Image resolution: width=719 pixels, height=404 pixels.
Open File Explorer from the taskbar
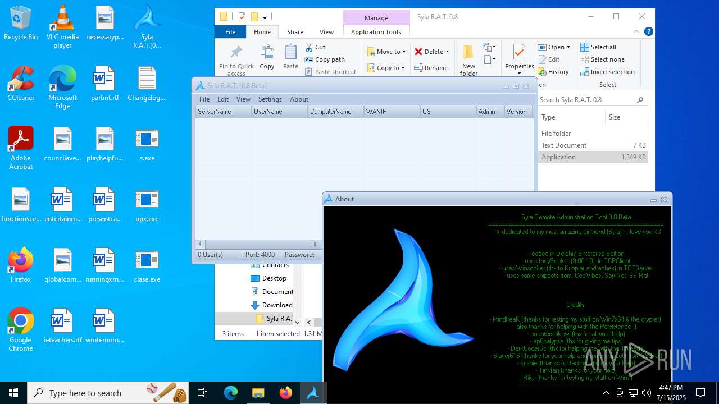pos(258,393)
